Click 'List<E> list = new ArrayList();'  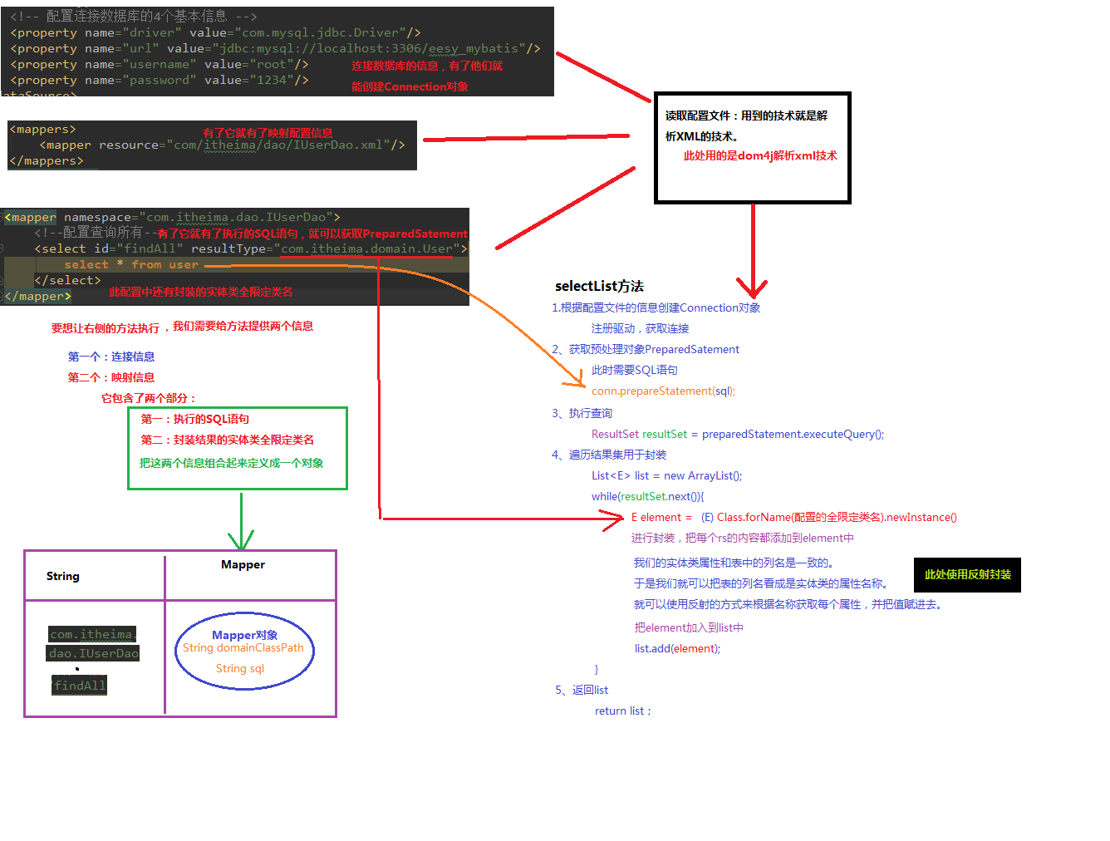[x=666, y=475]
